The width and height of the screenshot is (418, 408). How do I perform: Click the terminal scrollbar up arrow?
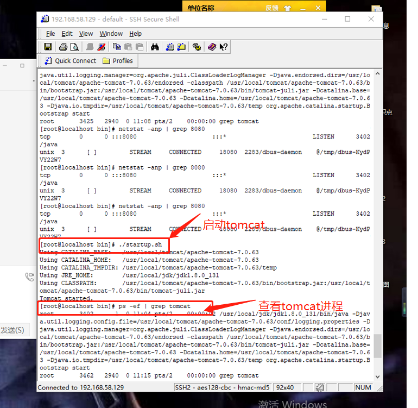pos(377,73)
